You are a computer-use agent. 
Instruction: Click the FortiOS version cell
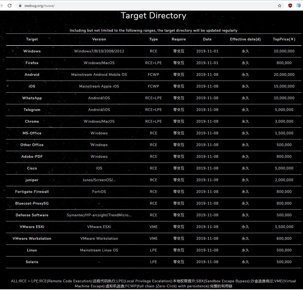click(x=99, y=192)
